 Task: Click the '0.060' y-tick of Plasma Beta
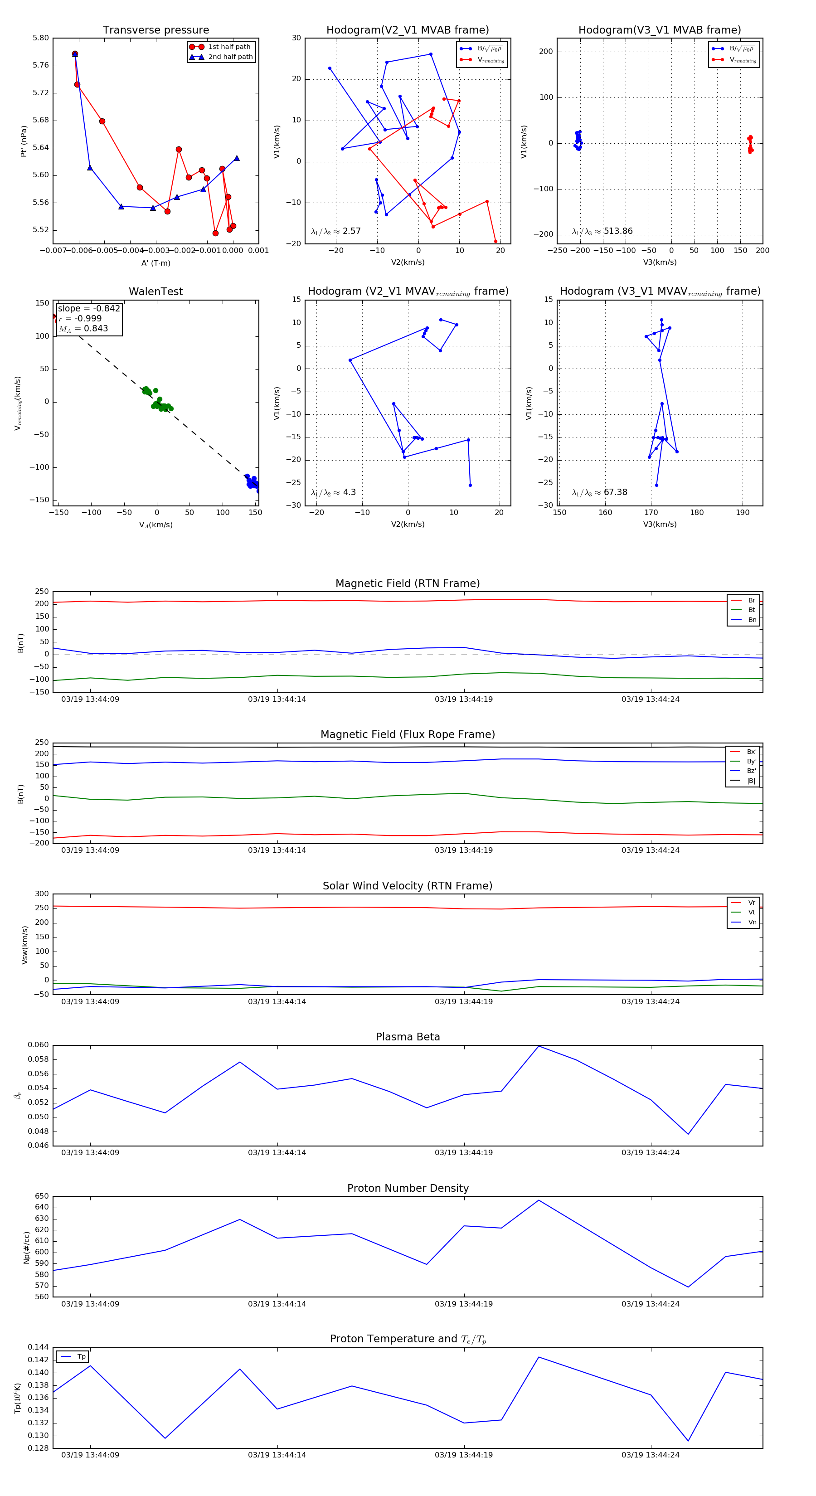click(x=39, y=1045)
